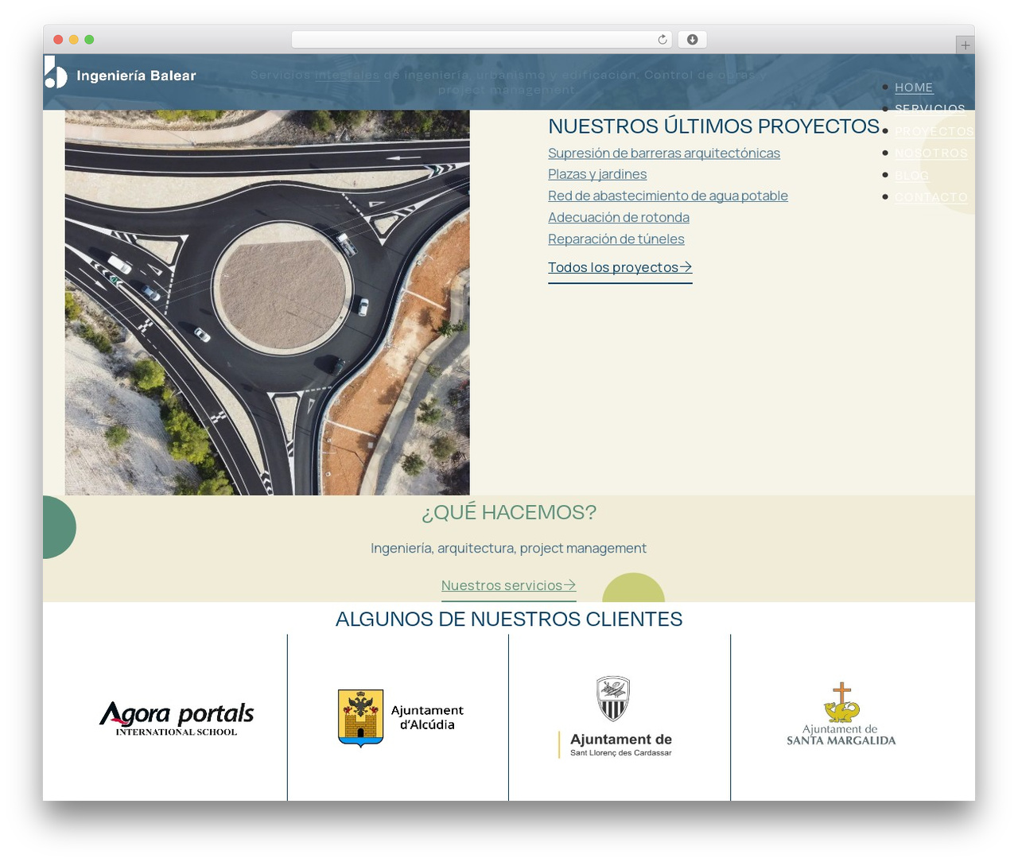1018x862 pixels.
Task: Click the NUESTROS ÚLTIMOS PROYECTOS heading
Action: click(714, 126)
